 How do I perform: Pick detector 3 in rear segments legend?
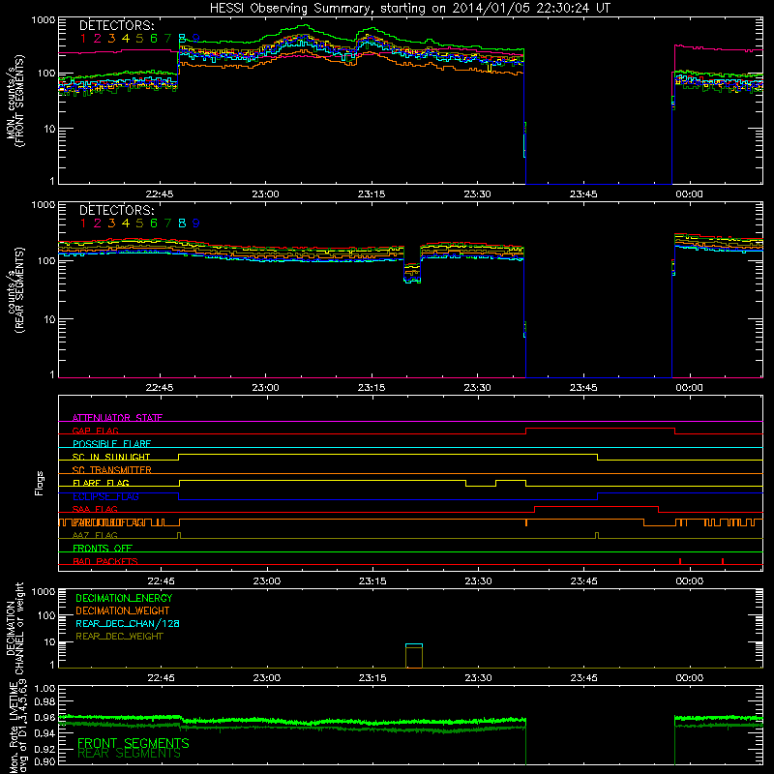(111, 223)
